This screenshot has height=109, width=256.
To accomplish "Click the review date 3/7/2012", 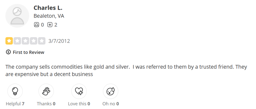I will pos(59,41).
